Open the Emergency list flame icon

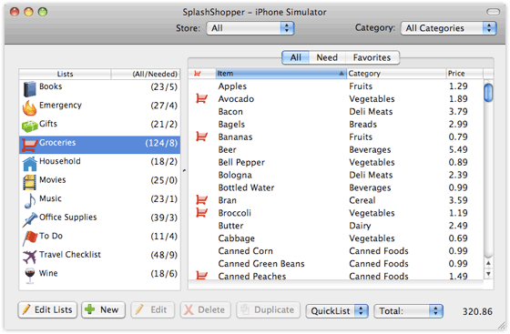[29, 107]
